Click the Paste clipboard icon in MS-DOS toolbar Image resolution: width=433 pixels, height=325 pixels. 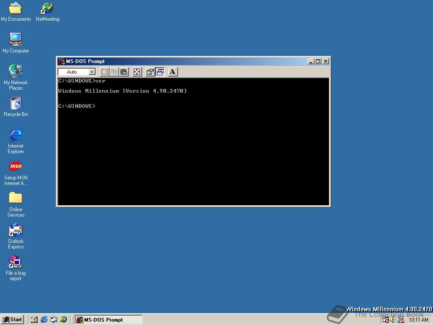coord(124,72)
